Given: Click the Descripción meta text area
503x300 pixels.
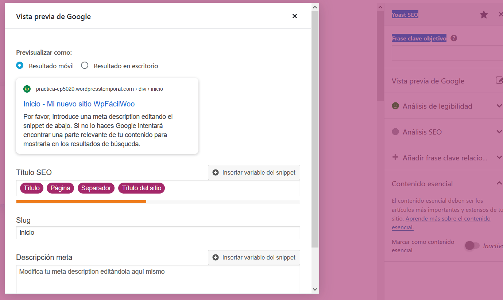Looking at the screenshot, I should (x=158, y=279).
